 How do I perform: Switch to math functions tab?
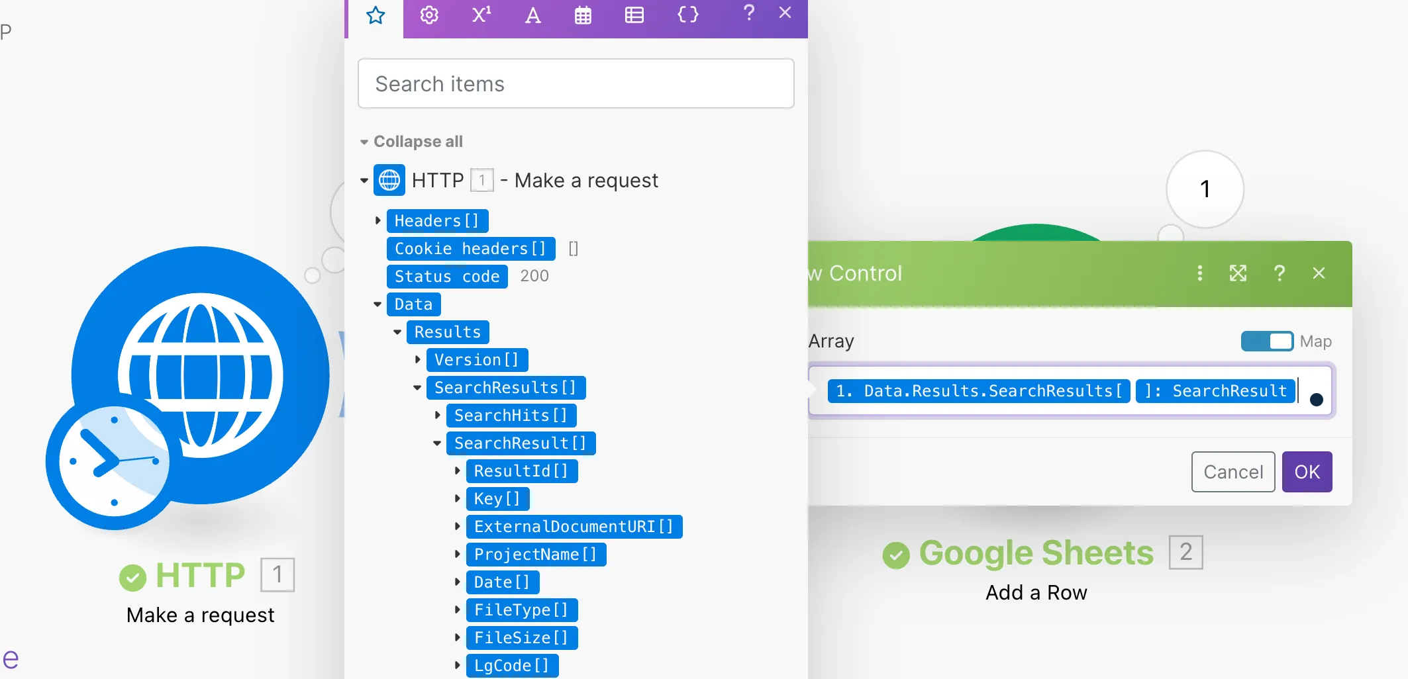pos(481,15)
